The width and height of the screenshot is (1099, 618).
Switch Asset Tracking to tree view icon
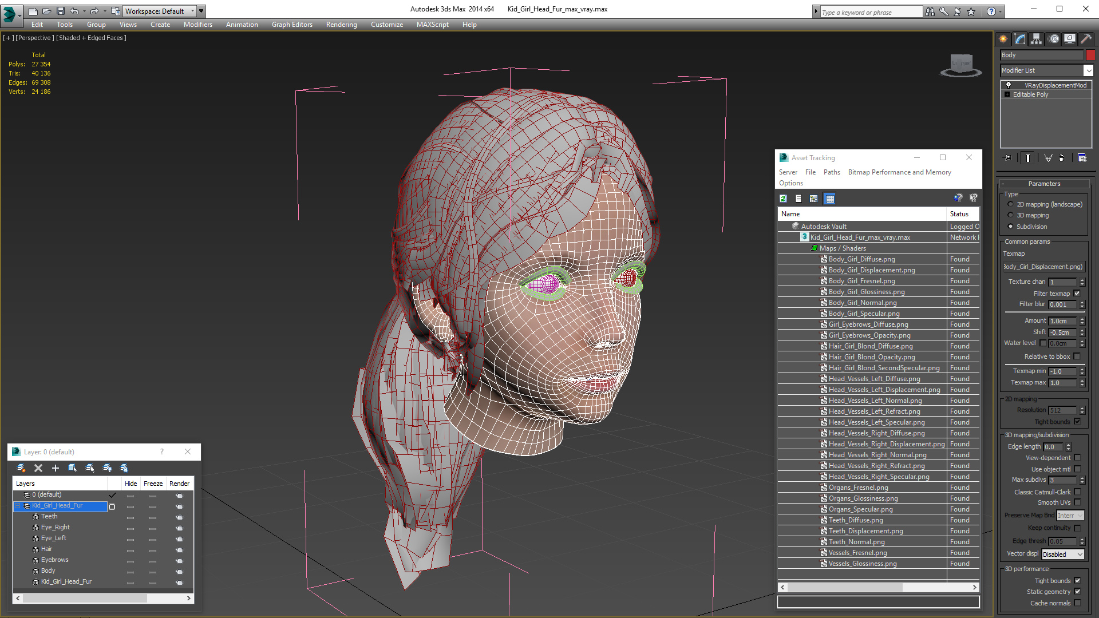pos(814,199)
